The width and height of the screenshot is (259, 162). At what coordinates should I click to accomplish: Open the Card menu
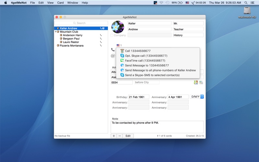(61, 3)
